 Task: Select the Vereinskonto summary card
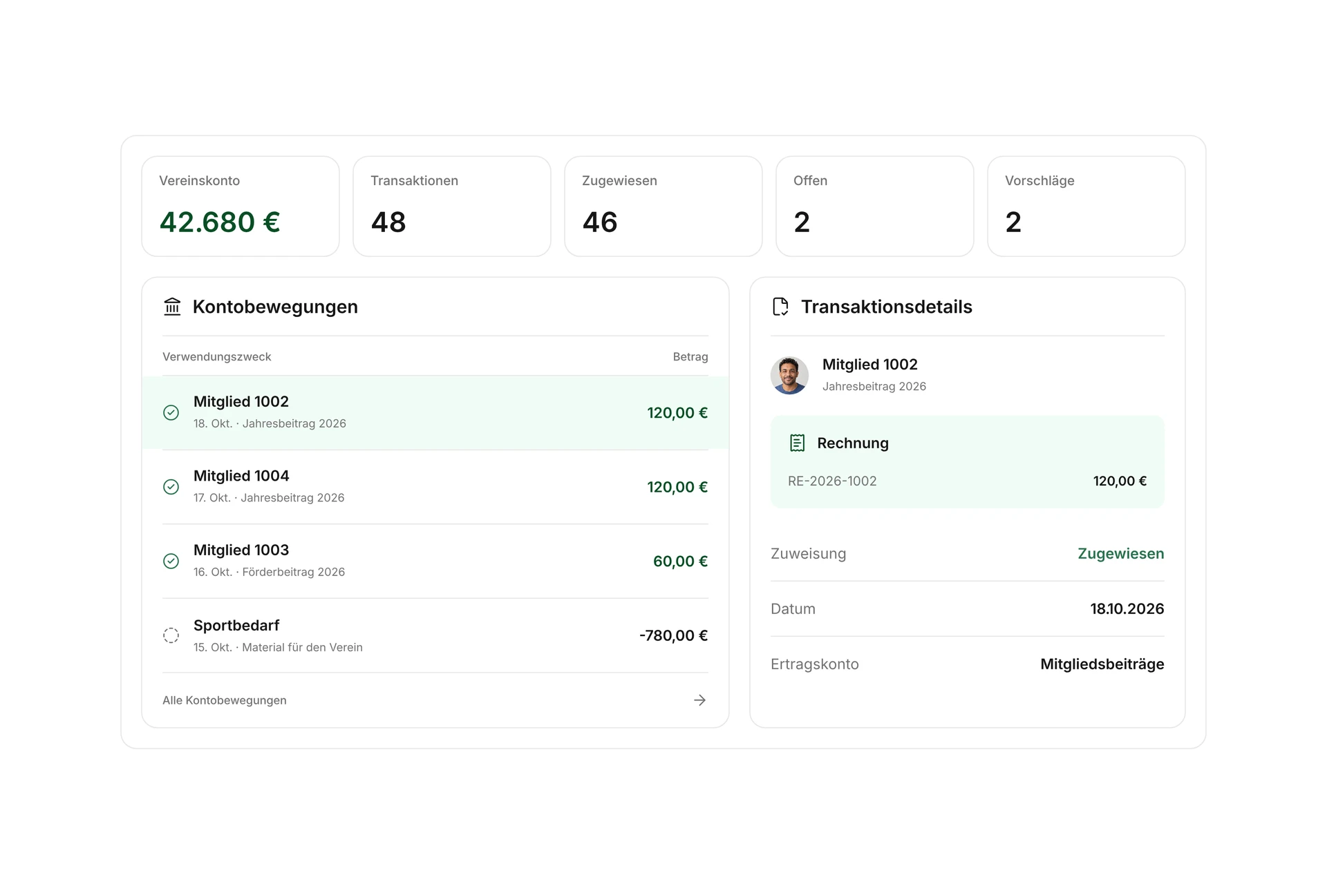(241, 206)
